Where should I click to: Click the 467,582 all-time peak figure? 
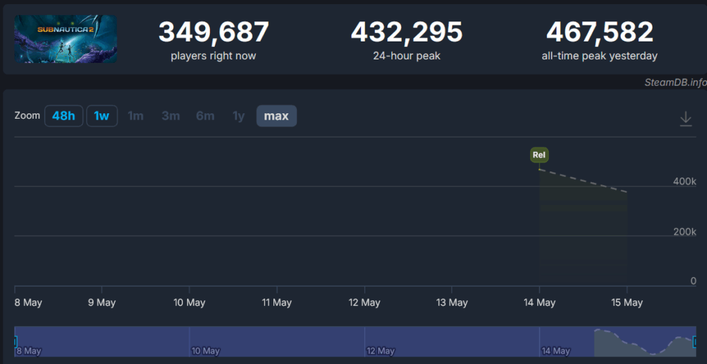point(600,32)
